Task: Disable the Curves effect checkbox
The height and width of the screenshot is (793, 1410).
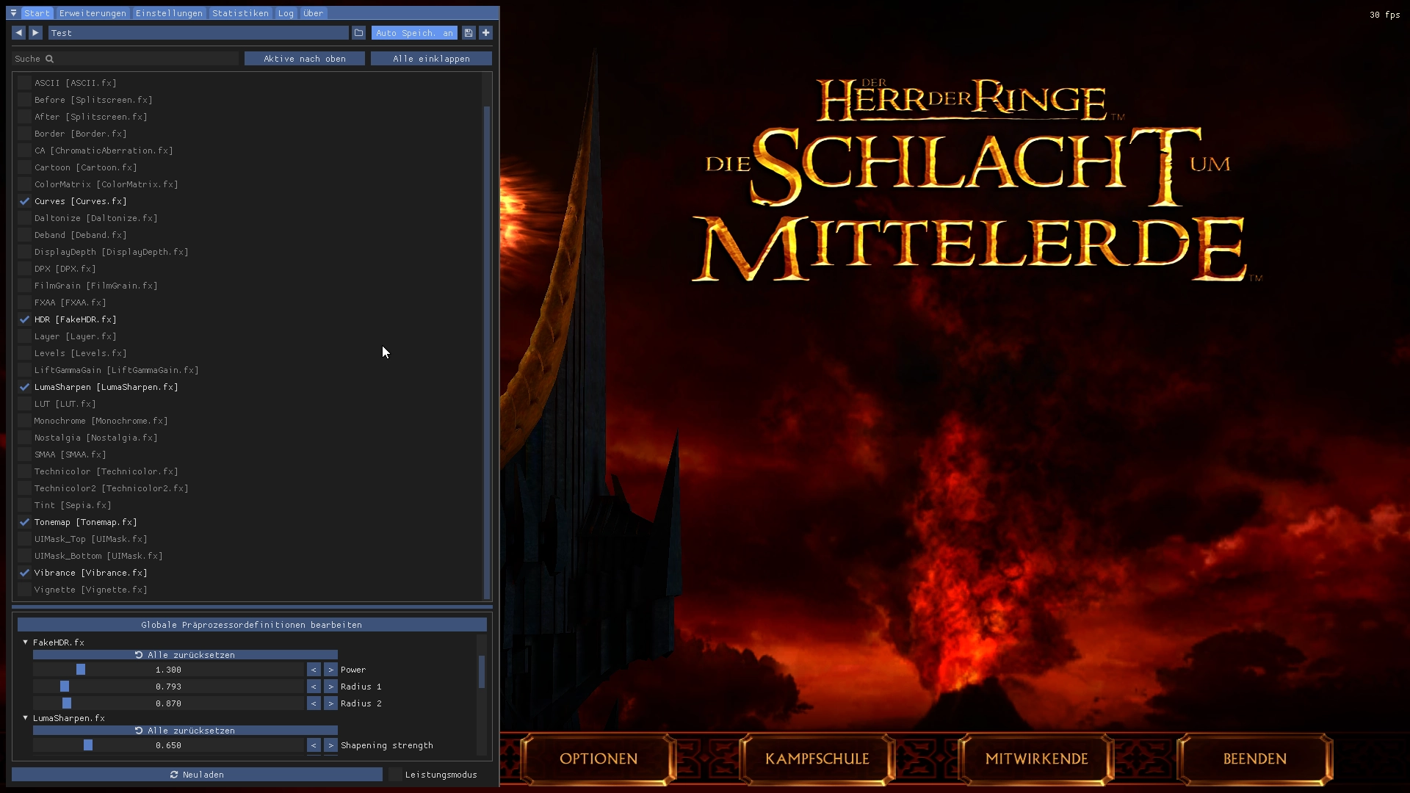Action: click(25, 201)
